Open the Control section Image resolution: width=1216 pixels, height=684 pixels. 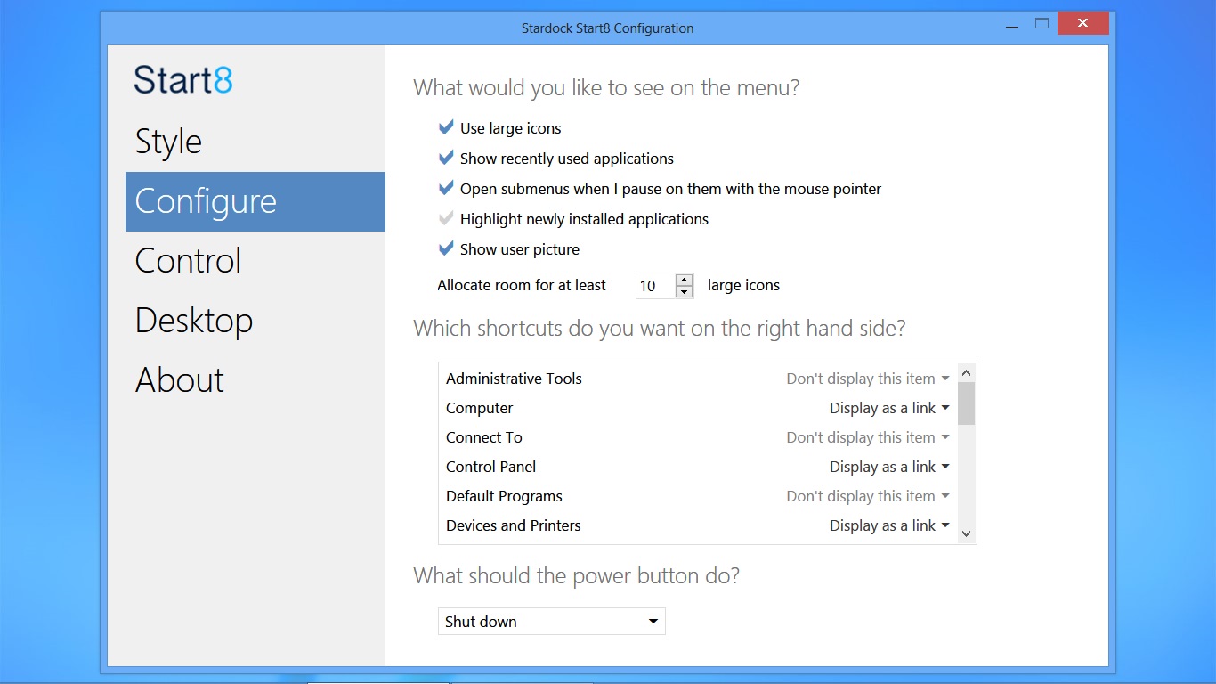tap(188, 261)
